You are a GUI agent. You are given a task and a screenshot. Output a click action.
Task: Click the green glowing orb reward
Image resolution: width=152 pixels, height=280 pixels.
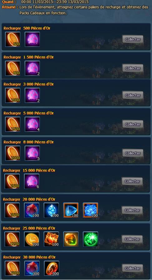tap(91, 239)
